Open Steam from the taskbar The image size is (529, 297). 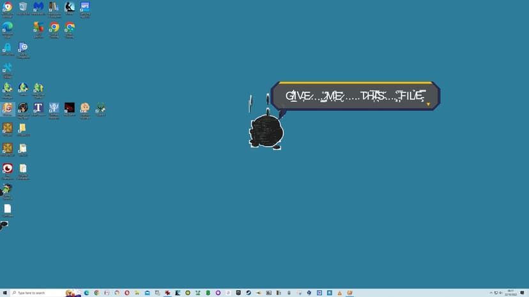249,293
